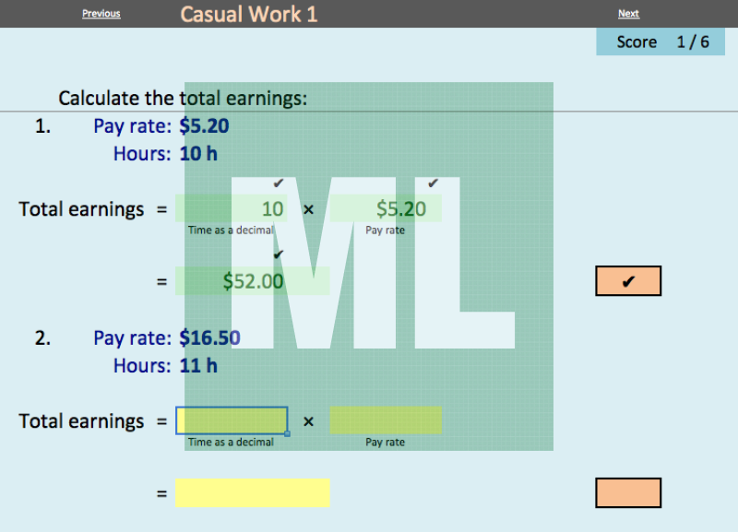The height and width of the screenshot is (532, 738).
Task: Click the $16.50 pay rate value
Action: 209,337
